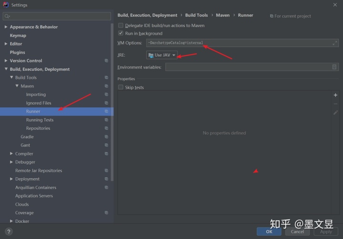
Task: Open the JRE dropdown
Action: (x=162, y=55)
